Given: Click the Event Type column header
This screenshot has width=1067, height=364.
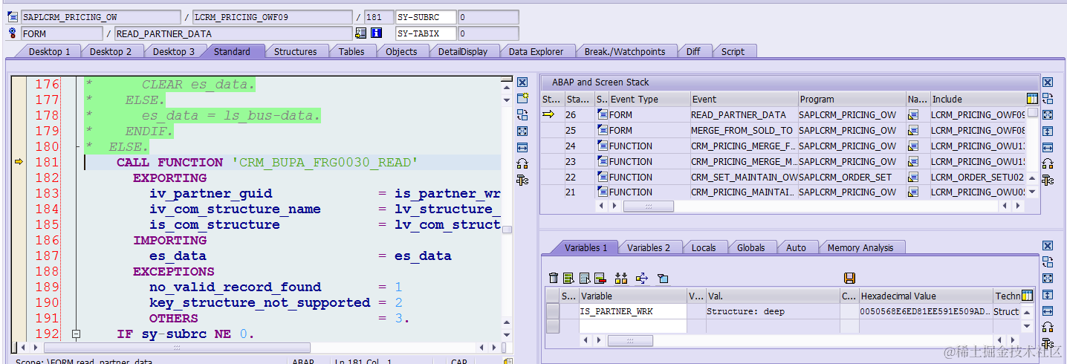Looking at the screenshot, I should (x=648, y=99).
